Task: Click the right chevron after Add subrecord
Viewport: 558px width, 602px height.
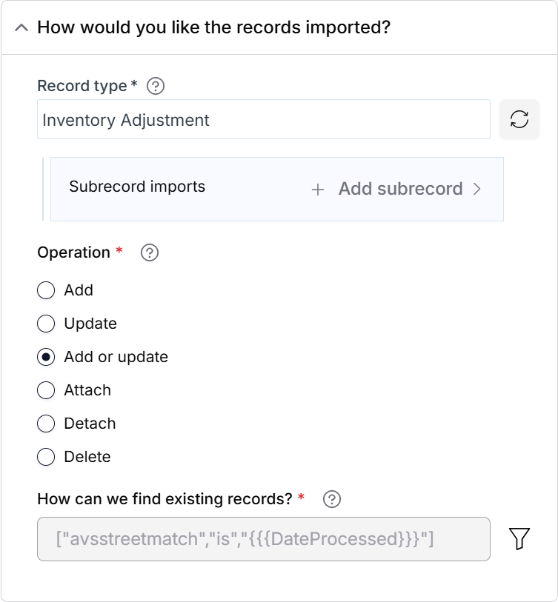Action: [477, 189]
